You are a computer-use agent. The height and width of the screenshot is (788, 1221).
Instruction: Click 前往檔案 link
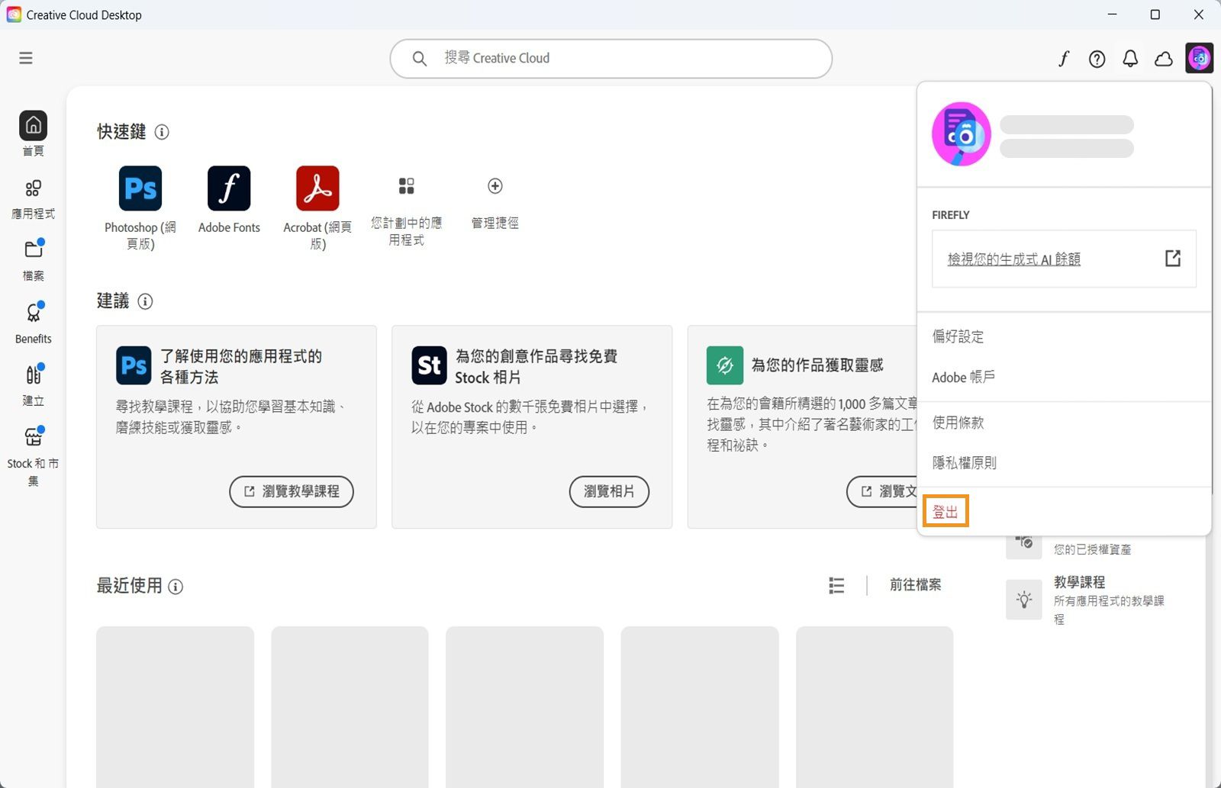click(915, 585)
